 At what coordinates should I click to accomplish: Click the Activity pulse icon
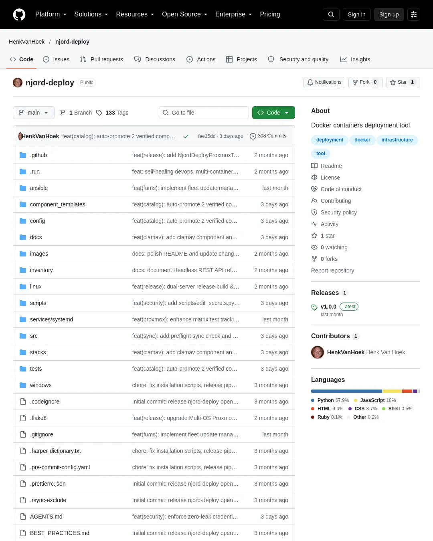click(314, 224)
